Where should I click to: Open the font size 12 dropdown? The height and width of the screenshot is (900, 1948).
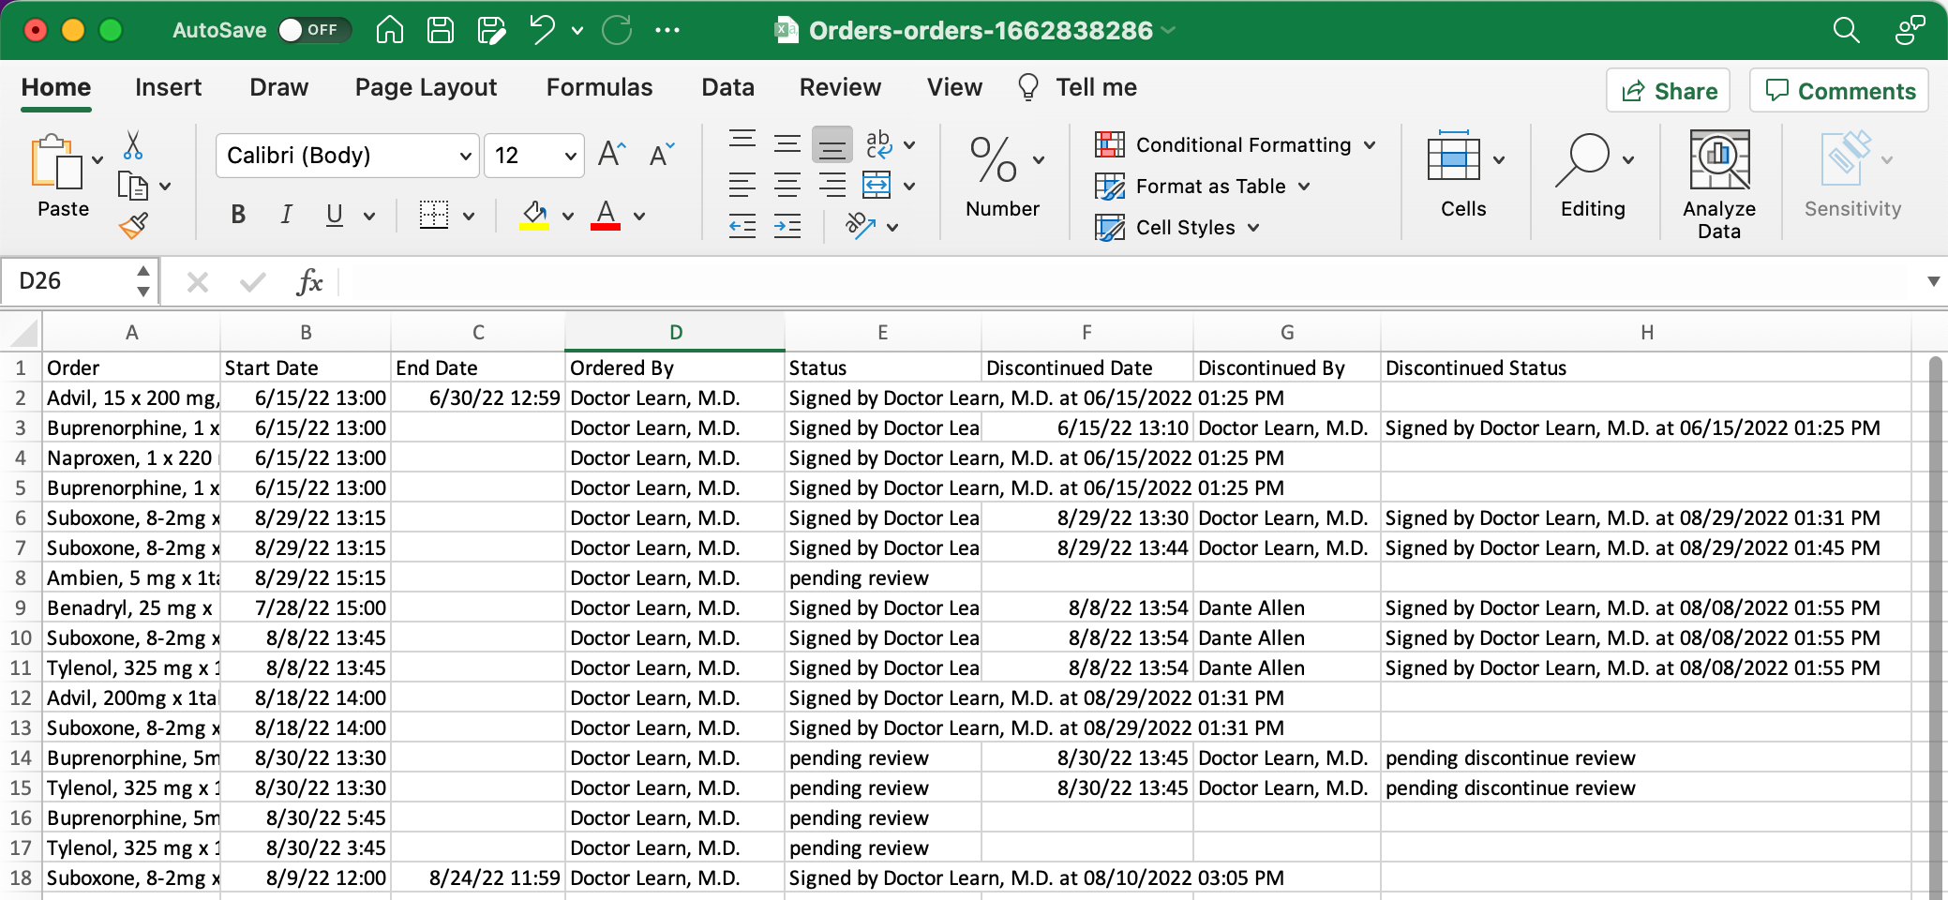pyautogui.click(x=570, y=156)
